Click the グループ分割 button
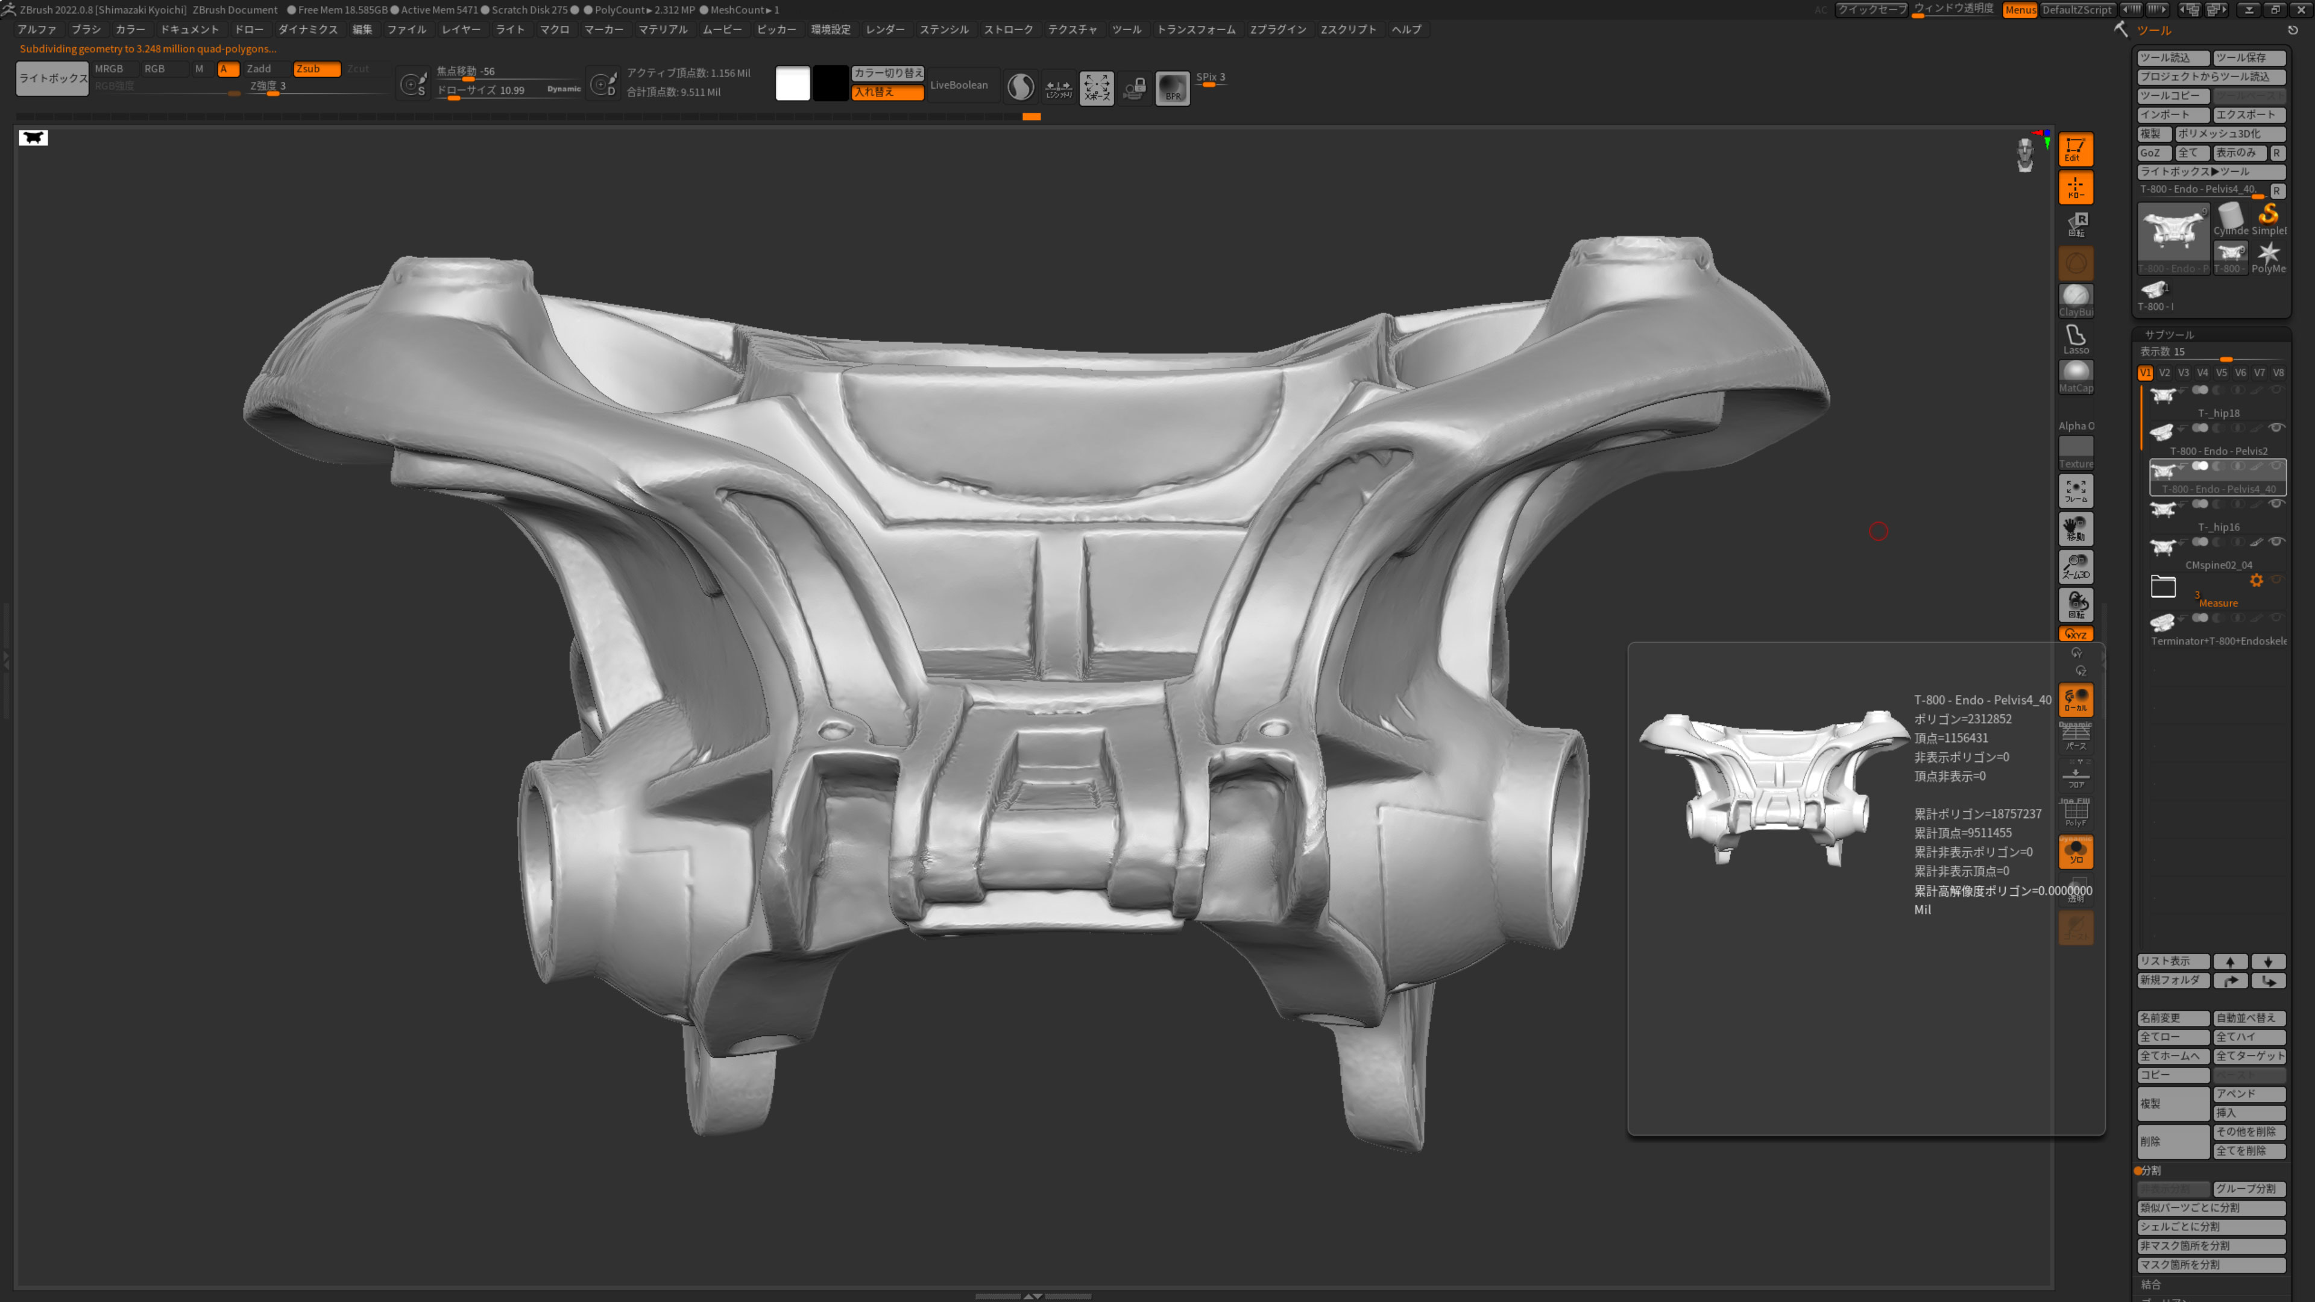Screen dimensions: 2315x1302 coord(2249,1190)
